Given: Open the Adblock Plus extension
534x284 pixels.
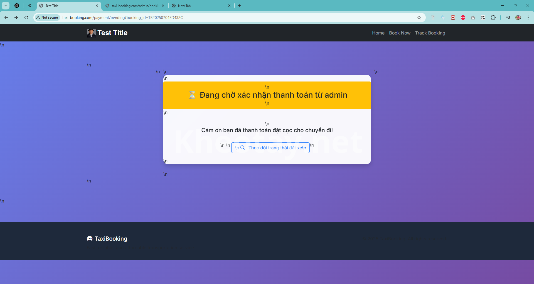Looking at the screenshot, I should [x=463, y=18].
